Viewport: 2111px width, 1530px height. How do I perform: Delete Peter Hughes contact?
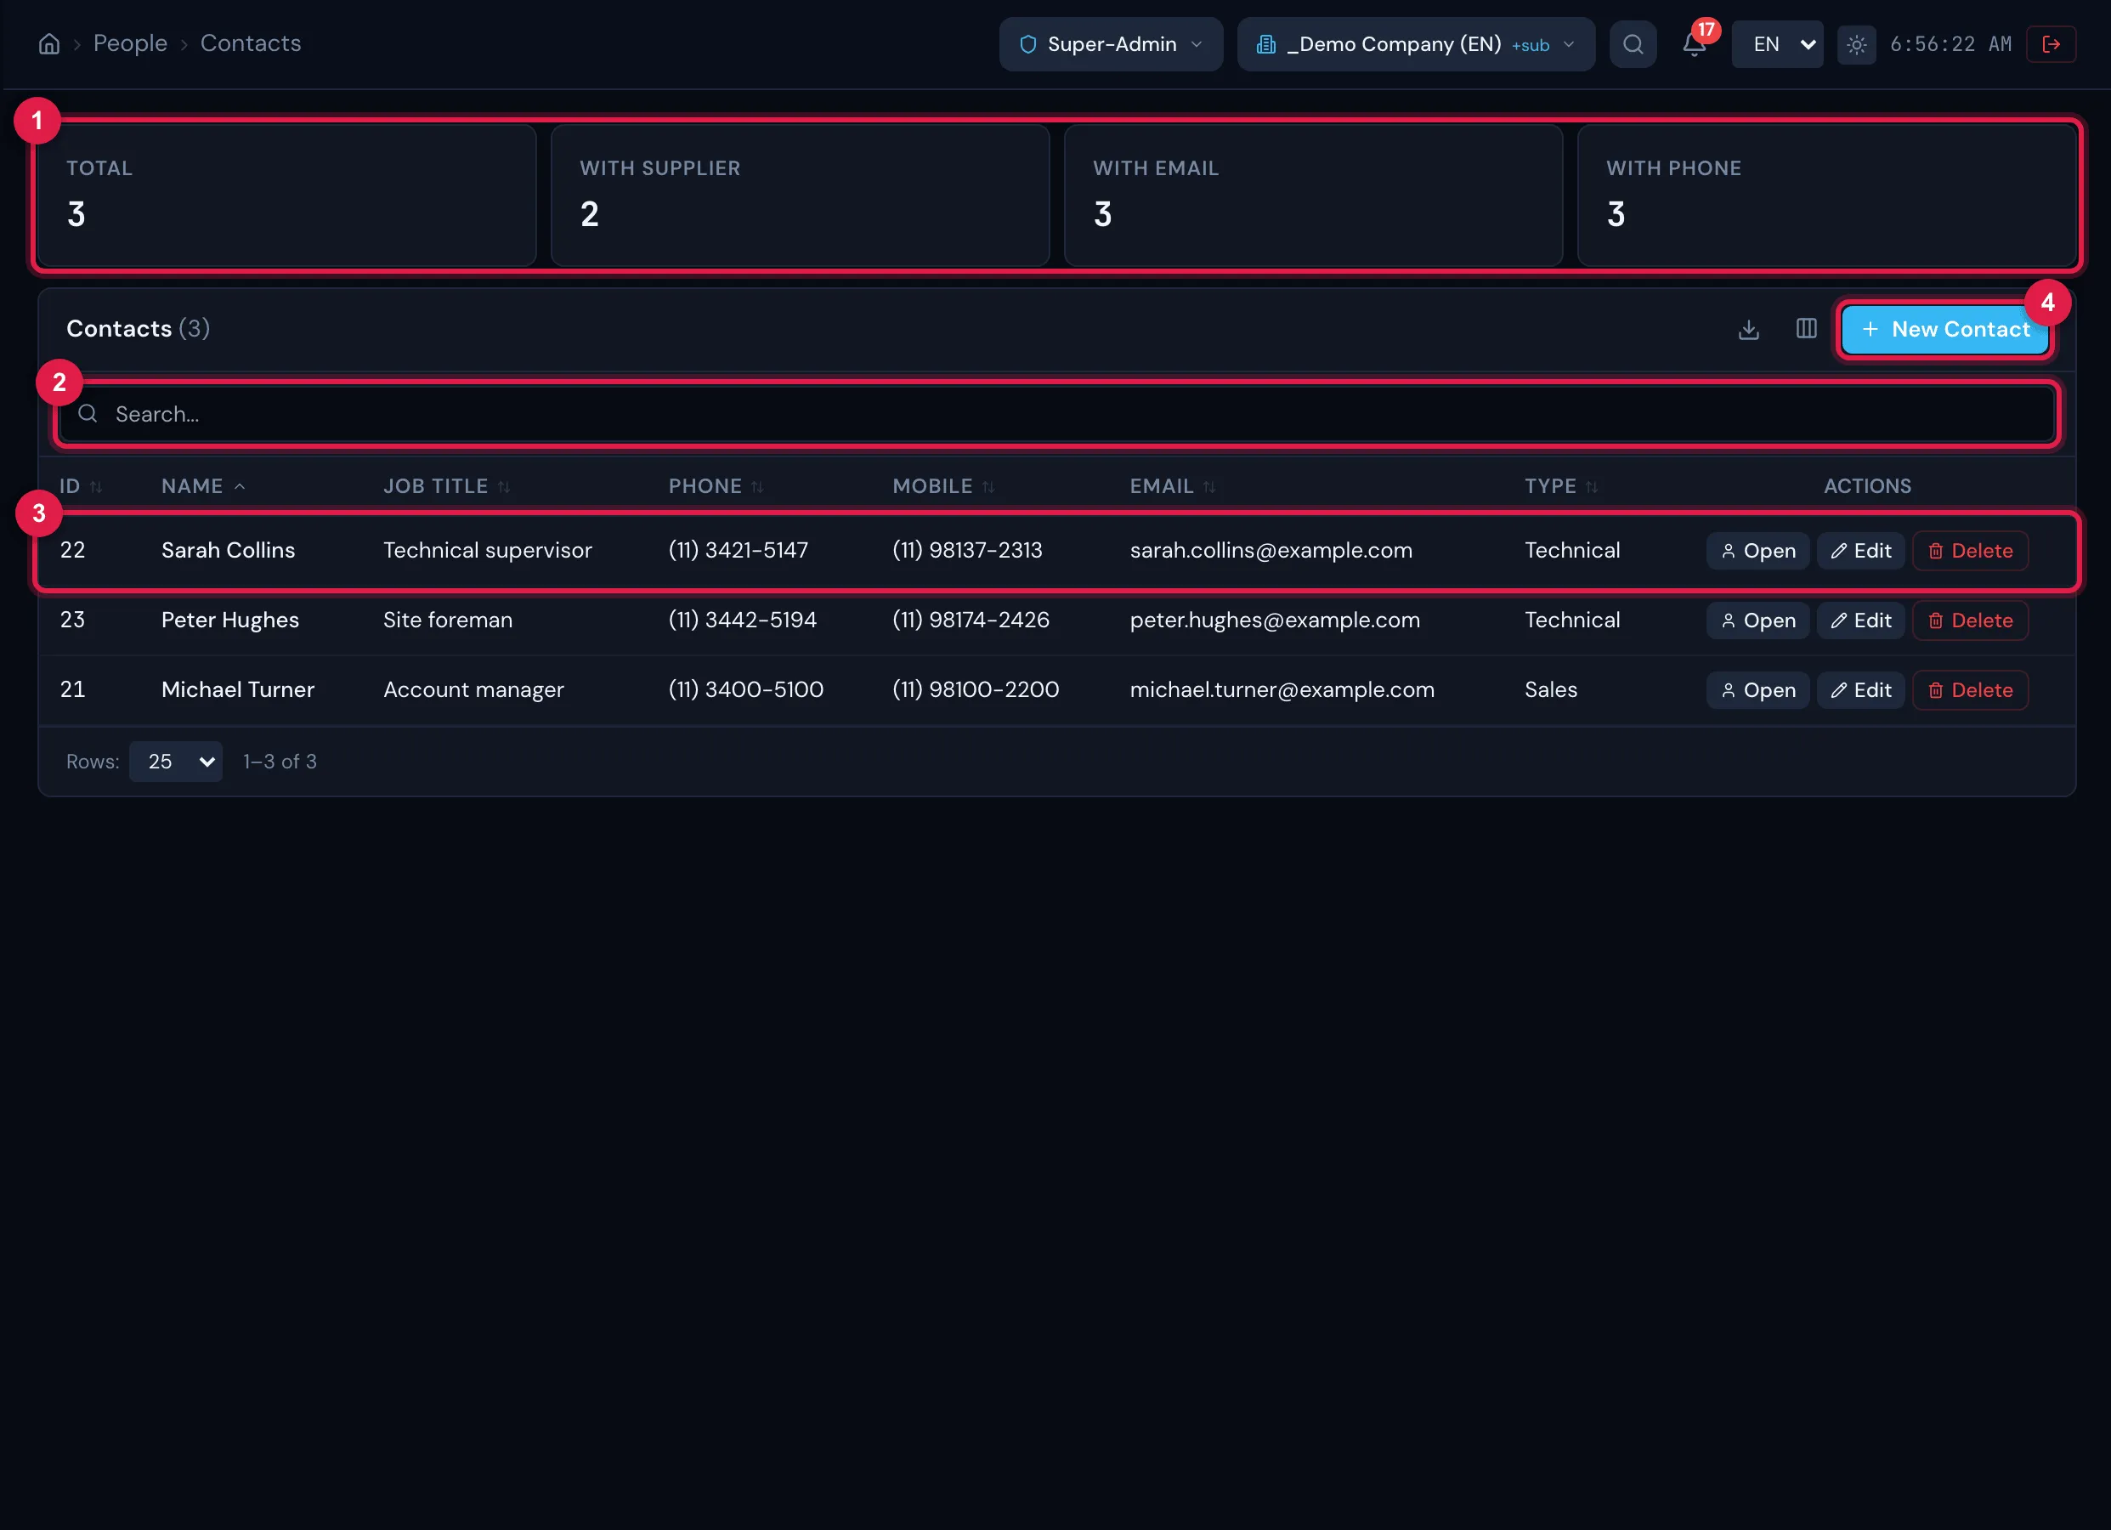1970,620
